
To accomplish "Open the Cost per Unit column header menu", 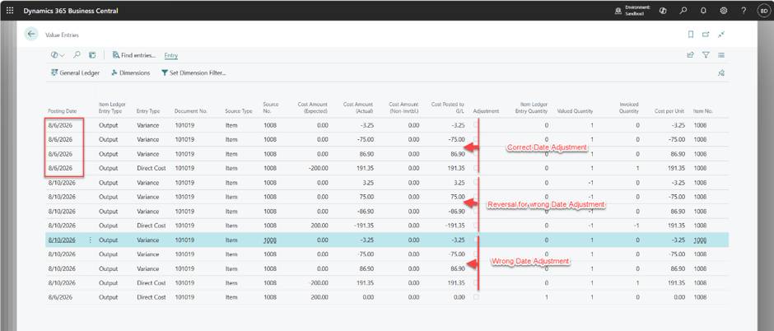I will [x=669, y=111].
